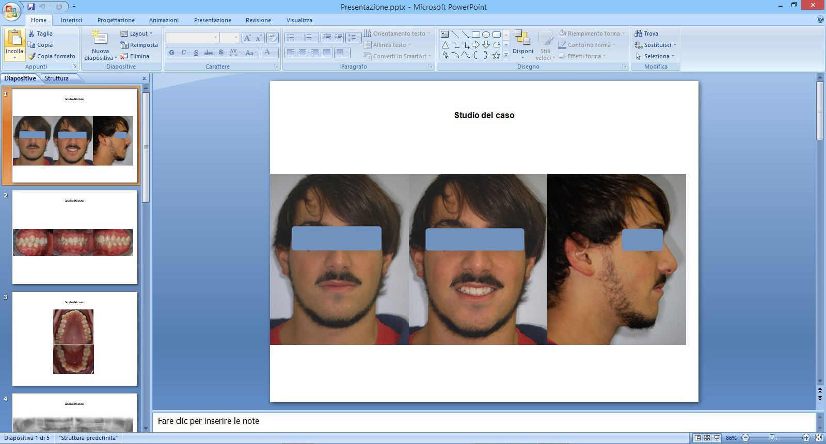Close the slides pane with X
Image resolution: width=826 pixels, height=444 pixels.
click(x=145, y=78)
